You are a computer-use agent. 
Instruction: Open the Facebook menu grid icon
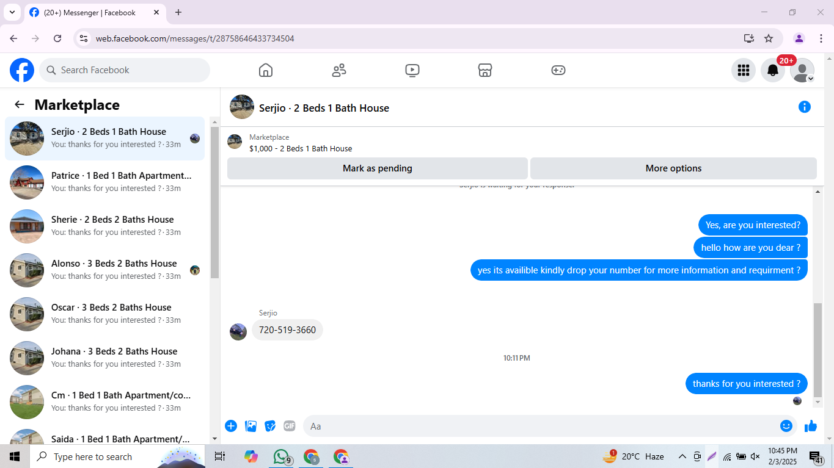(744, 70)
